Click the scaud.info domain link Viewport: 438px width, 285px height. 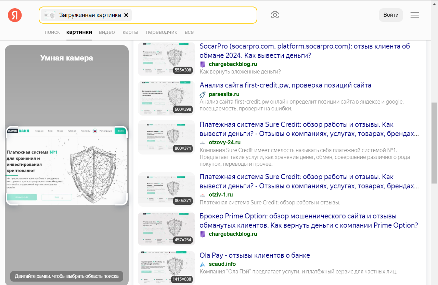pyautogui.click(x=222, y=264)
